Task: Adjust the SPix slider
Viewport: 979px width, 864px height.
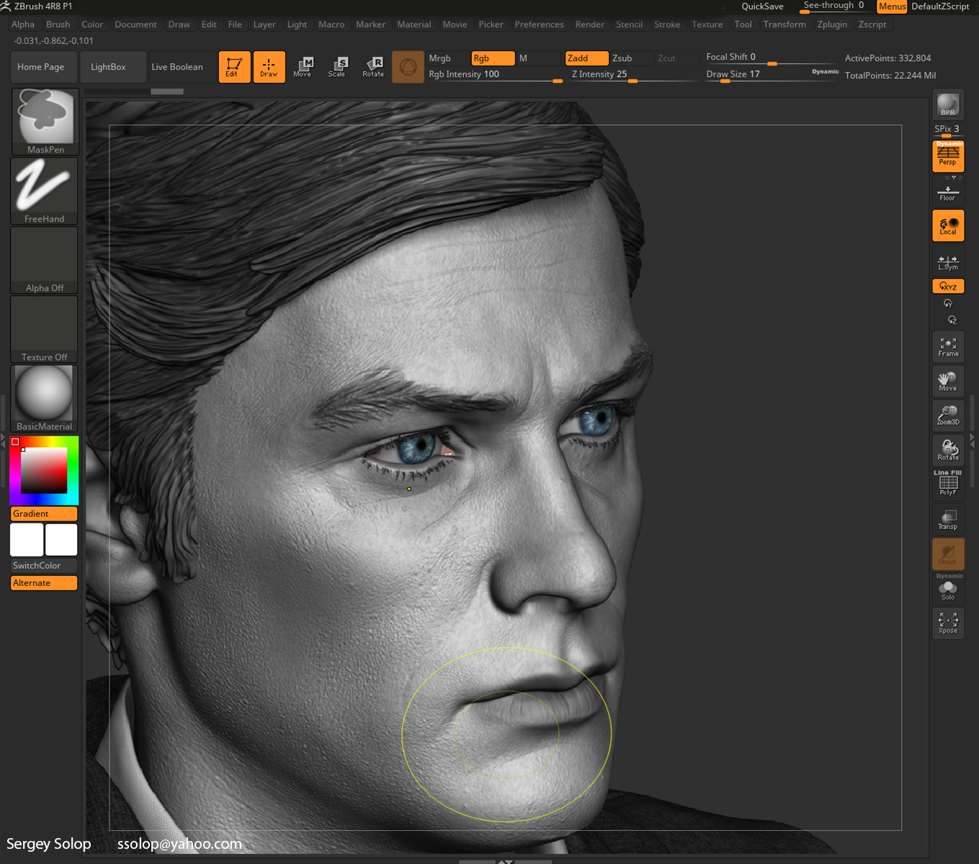Action: [x=947, y=130]
